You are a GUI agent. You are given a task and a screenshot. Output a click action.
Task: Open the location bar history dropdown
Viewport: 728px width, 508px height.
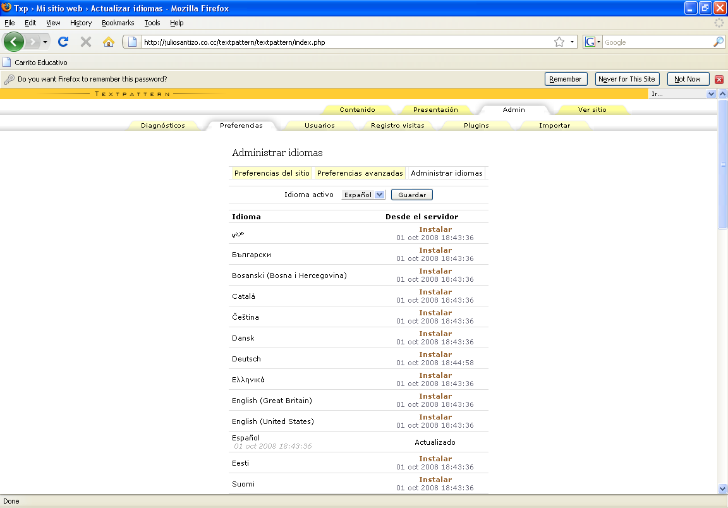572,42
